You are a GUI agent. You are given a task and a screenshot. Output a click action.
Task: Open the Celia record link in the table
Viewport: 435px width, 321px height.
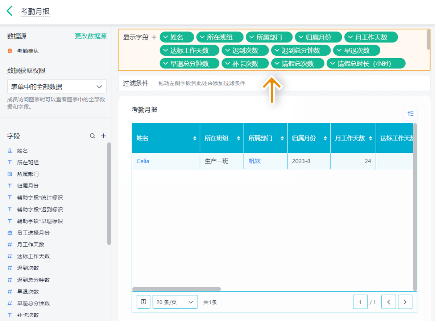click(x=142, y=161)
